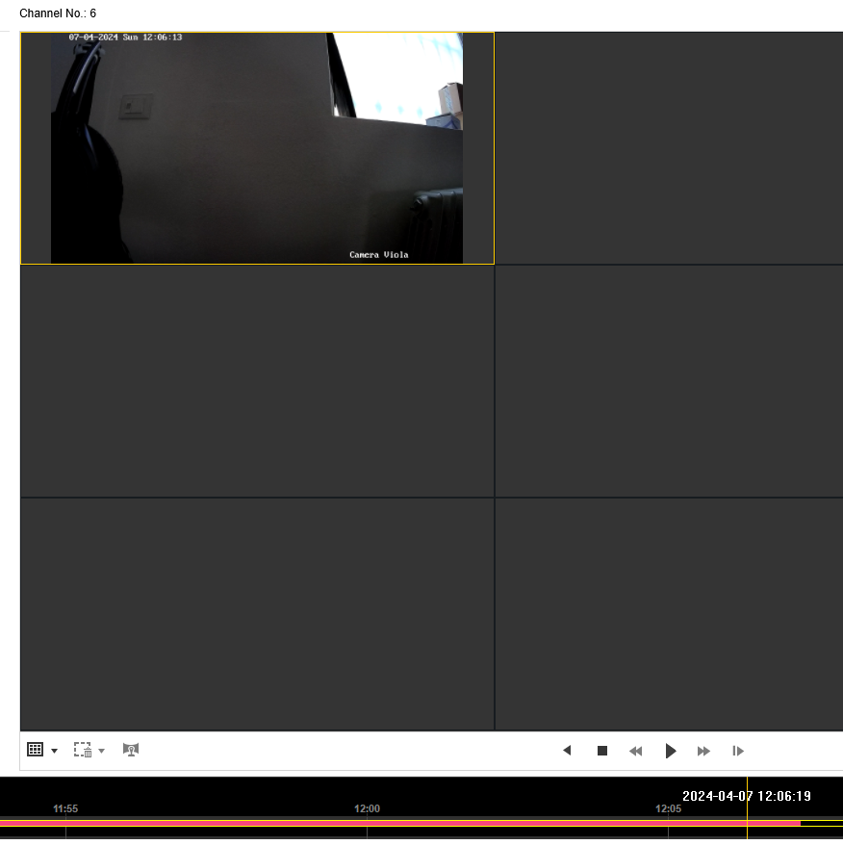Select the empty bottom-left video pane
This screenshot has height=845, width=843.
257,614
